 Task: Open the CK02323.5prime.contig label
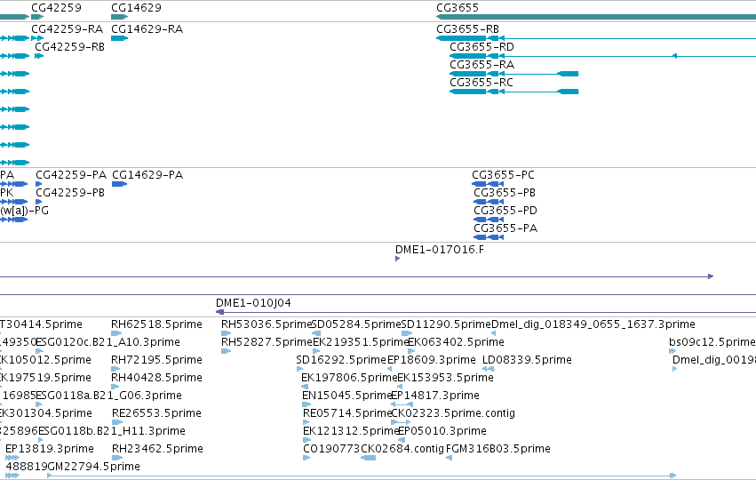pyautogui.click(x=453, y=413)
